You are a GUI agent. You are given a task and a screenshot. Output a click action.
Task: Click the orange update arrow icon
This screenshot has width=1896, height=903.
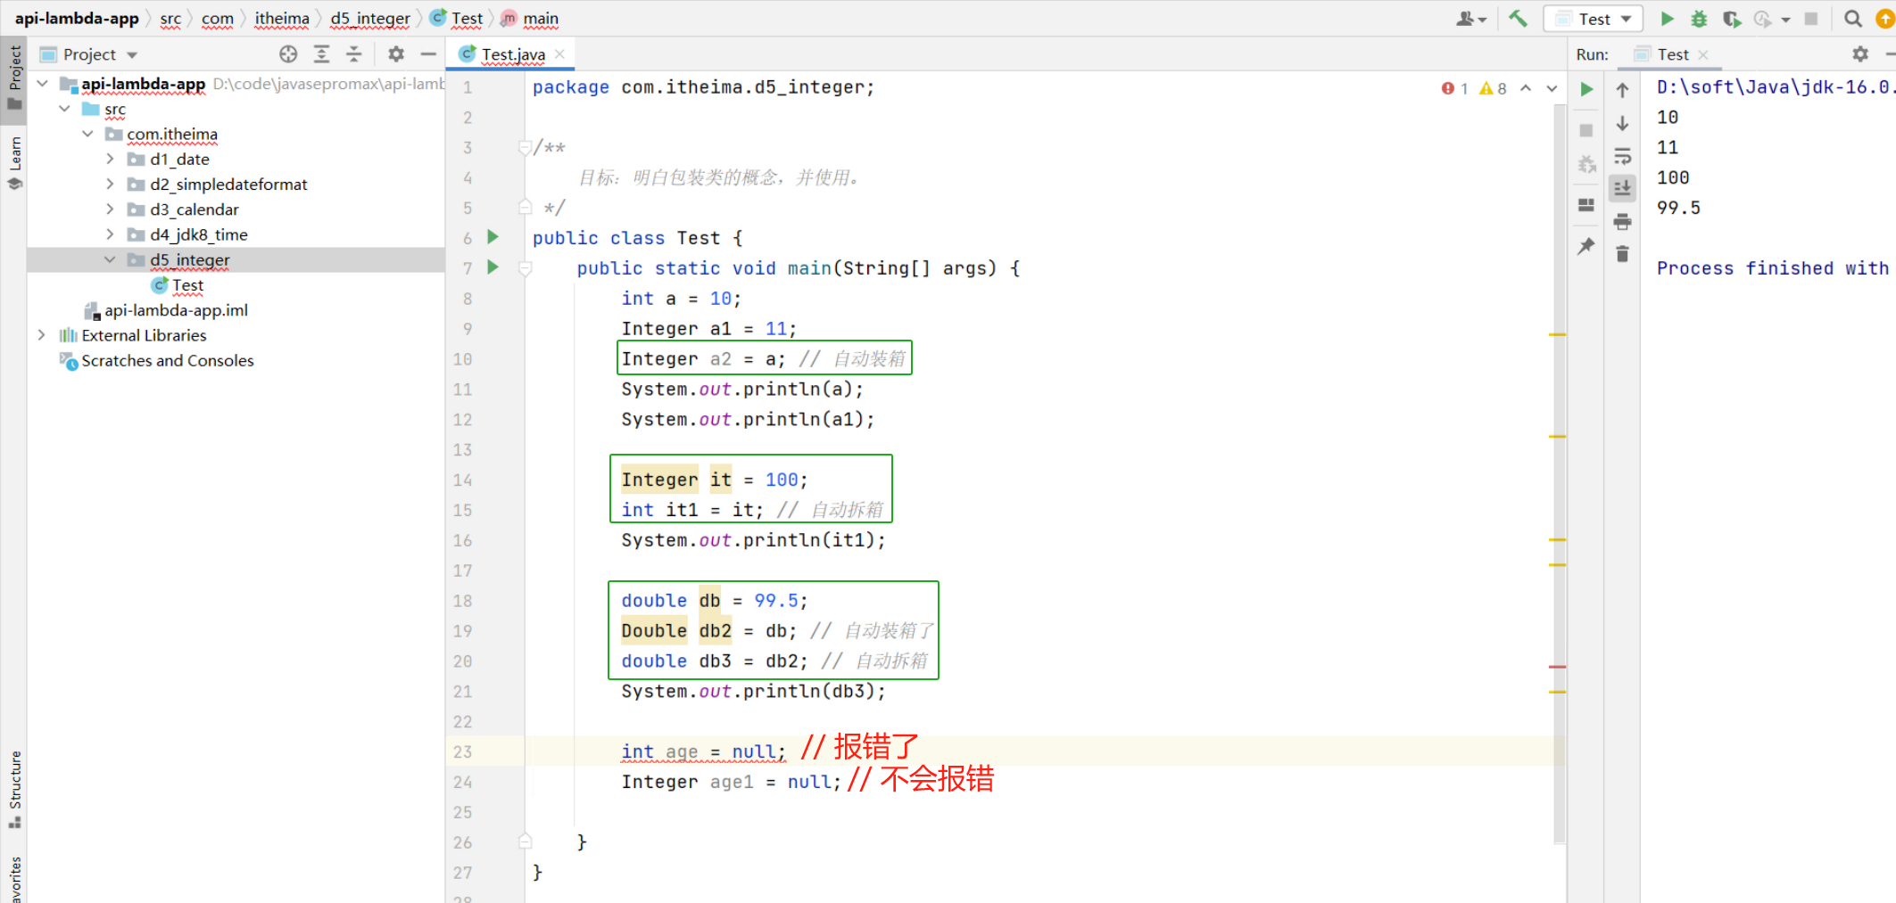pos(1885,19)
